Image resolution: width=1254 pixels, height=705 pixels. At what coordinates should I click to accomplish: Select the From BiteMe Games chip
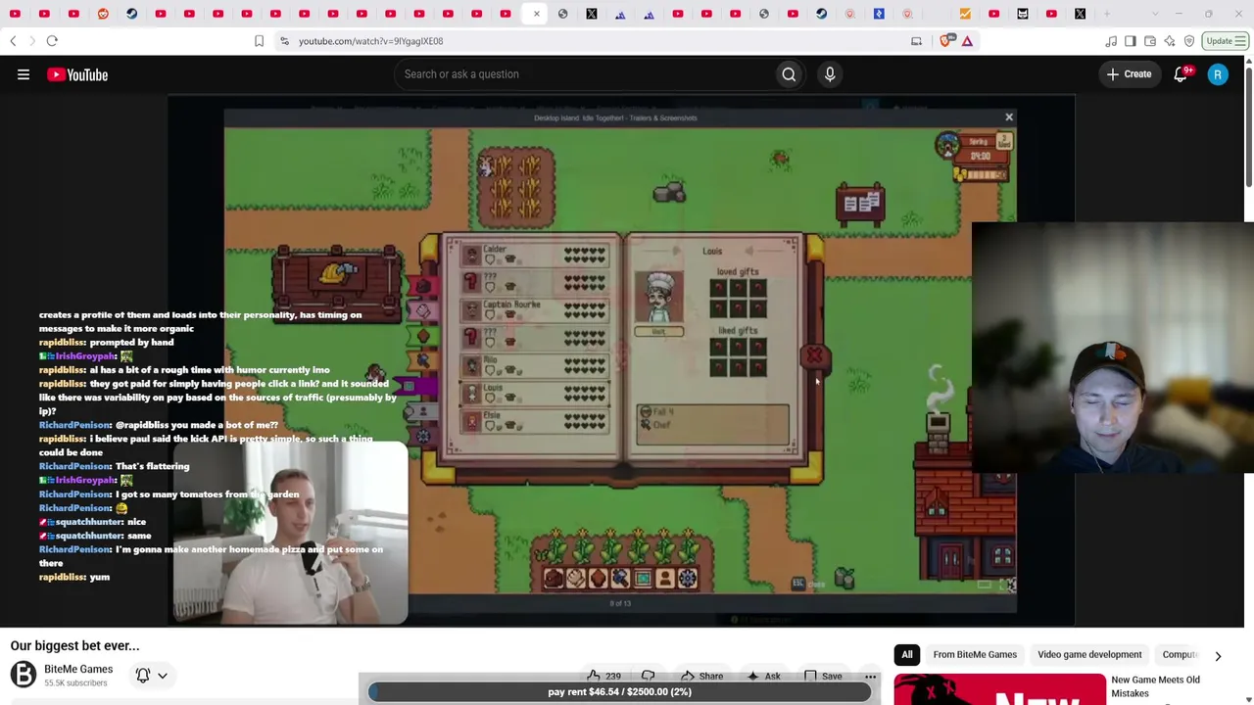975,654
